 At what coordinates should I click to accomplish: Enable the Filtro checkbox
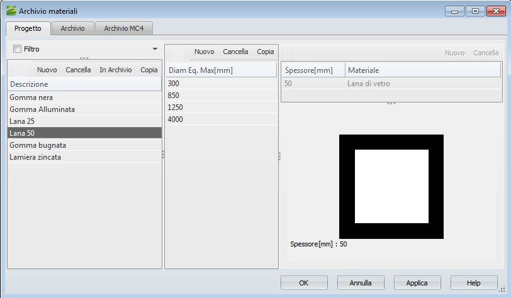17,49
